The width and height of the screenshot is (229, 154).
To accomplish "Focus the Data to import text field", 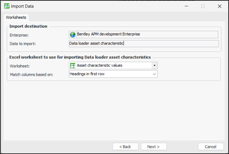I will coord(144,43).
